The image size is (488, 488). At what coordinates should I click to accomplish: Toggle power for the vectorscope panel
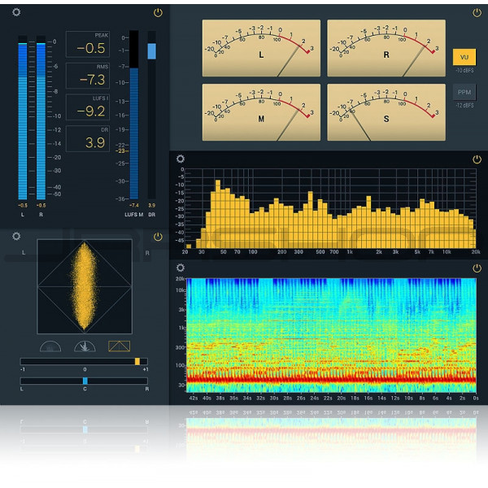[158, 237]
